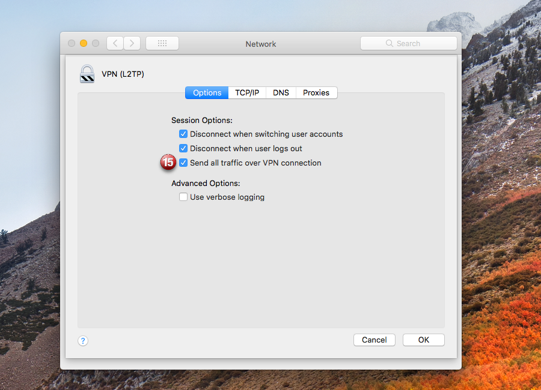This screenshot has width=541, height=390.
Task: Click the Cancel button
Action: pos(374,340)
